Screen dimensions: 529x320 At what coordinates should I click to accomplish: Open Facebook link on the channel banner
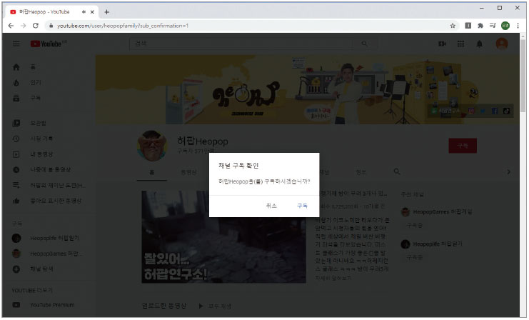495,111
